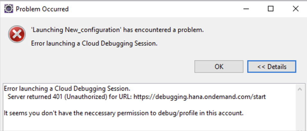Click 'Error launching a Cloud Debugging Session.' beside error icon

pyautogui.click(x=94, y=44)
